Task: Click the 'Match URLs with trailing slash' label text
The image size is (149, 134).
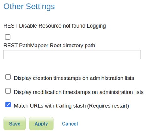Action: point(50,106)
